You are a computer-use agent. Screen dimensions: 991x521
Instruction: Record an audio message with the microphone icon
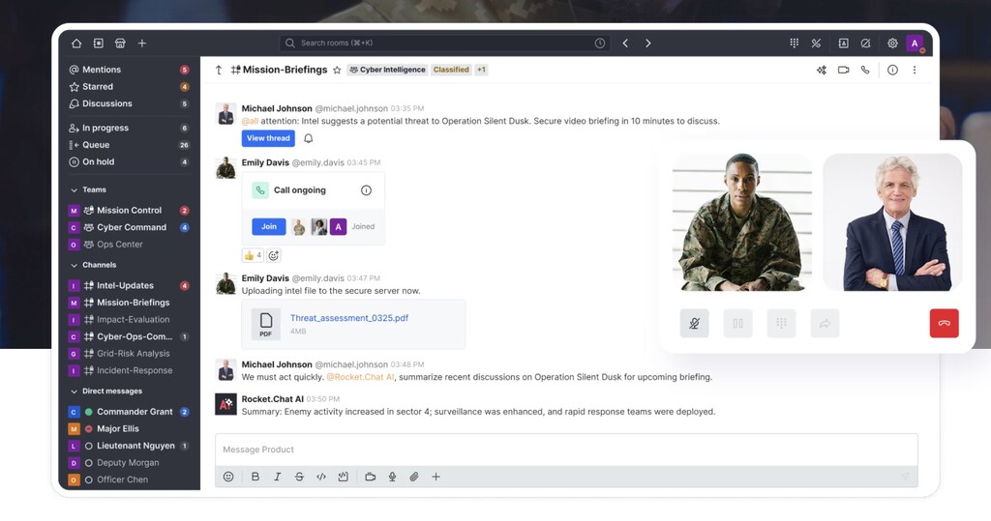(x=393, y=477)
